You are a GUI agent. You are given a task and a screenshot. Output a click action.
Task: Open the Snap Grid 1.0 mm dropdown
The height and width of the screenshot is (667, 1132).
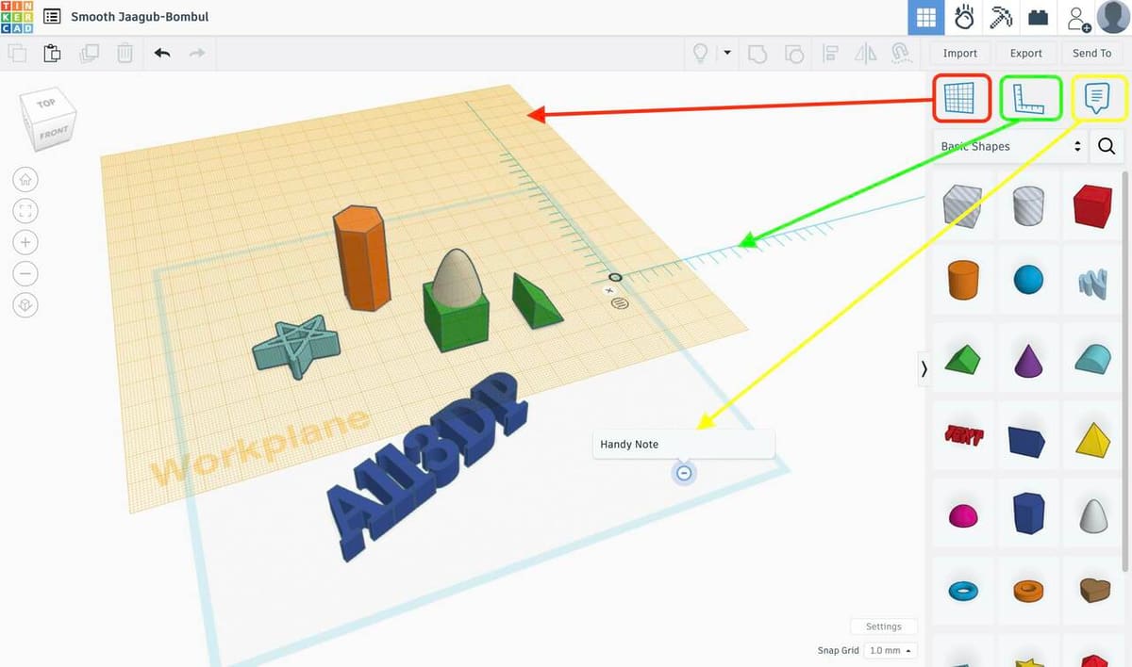tap(891, 651)
